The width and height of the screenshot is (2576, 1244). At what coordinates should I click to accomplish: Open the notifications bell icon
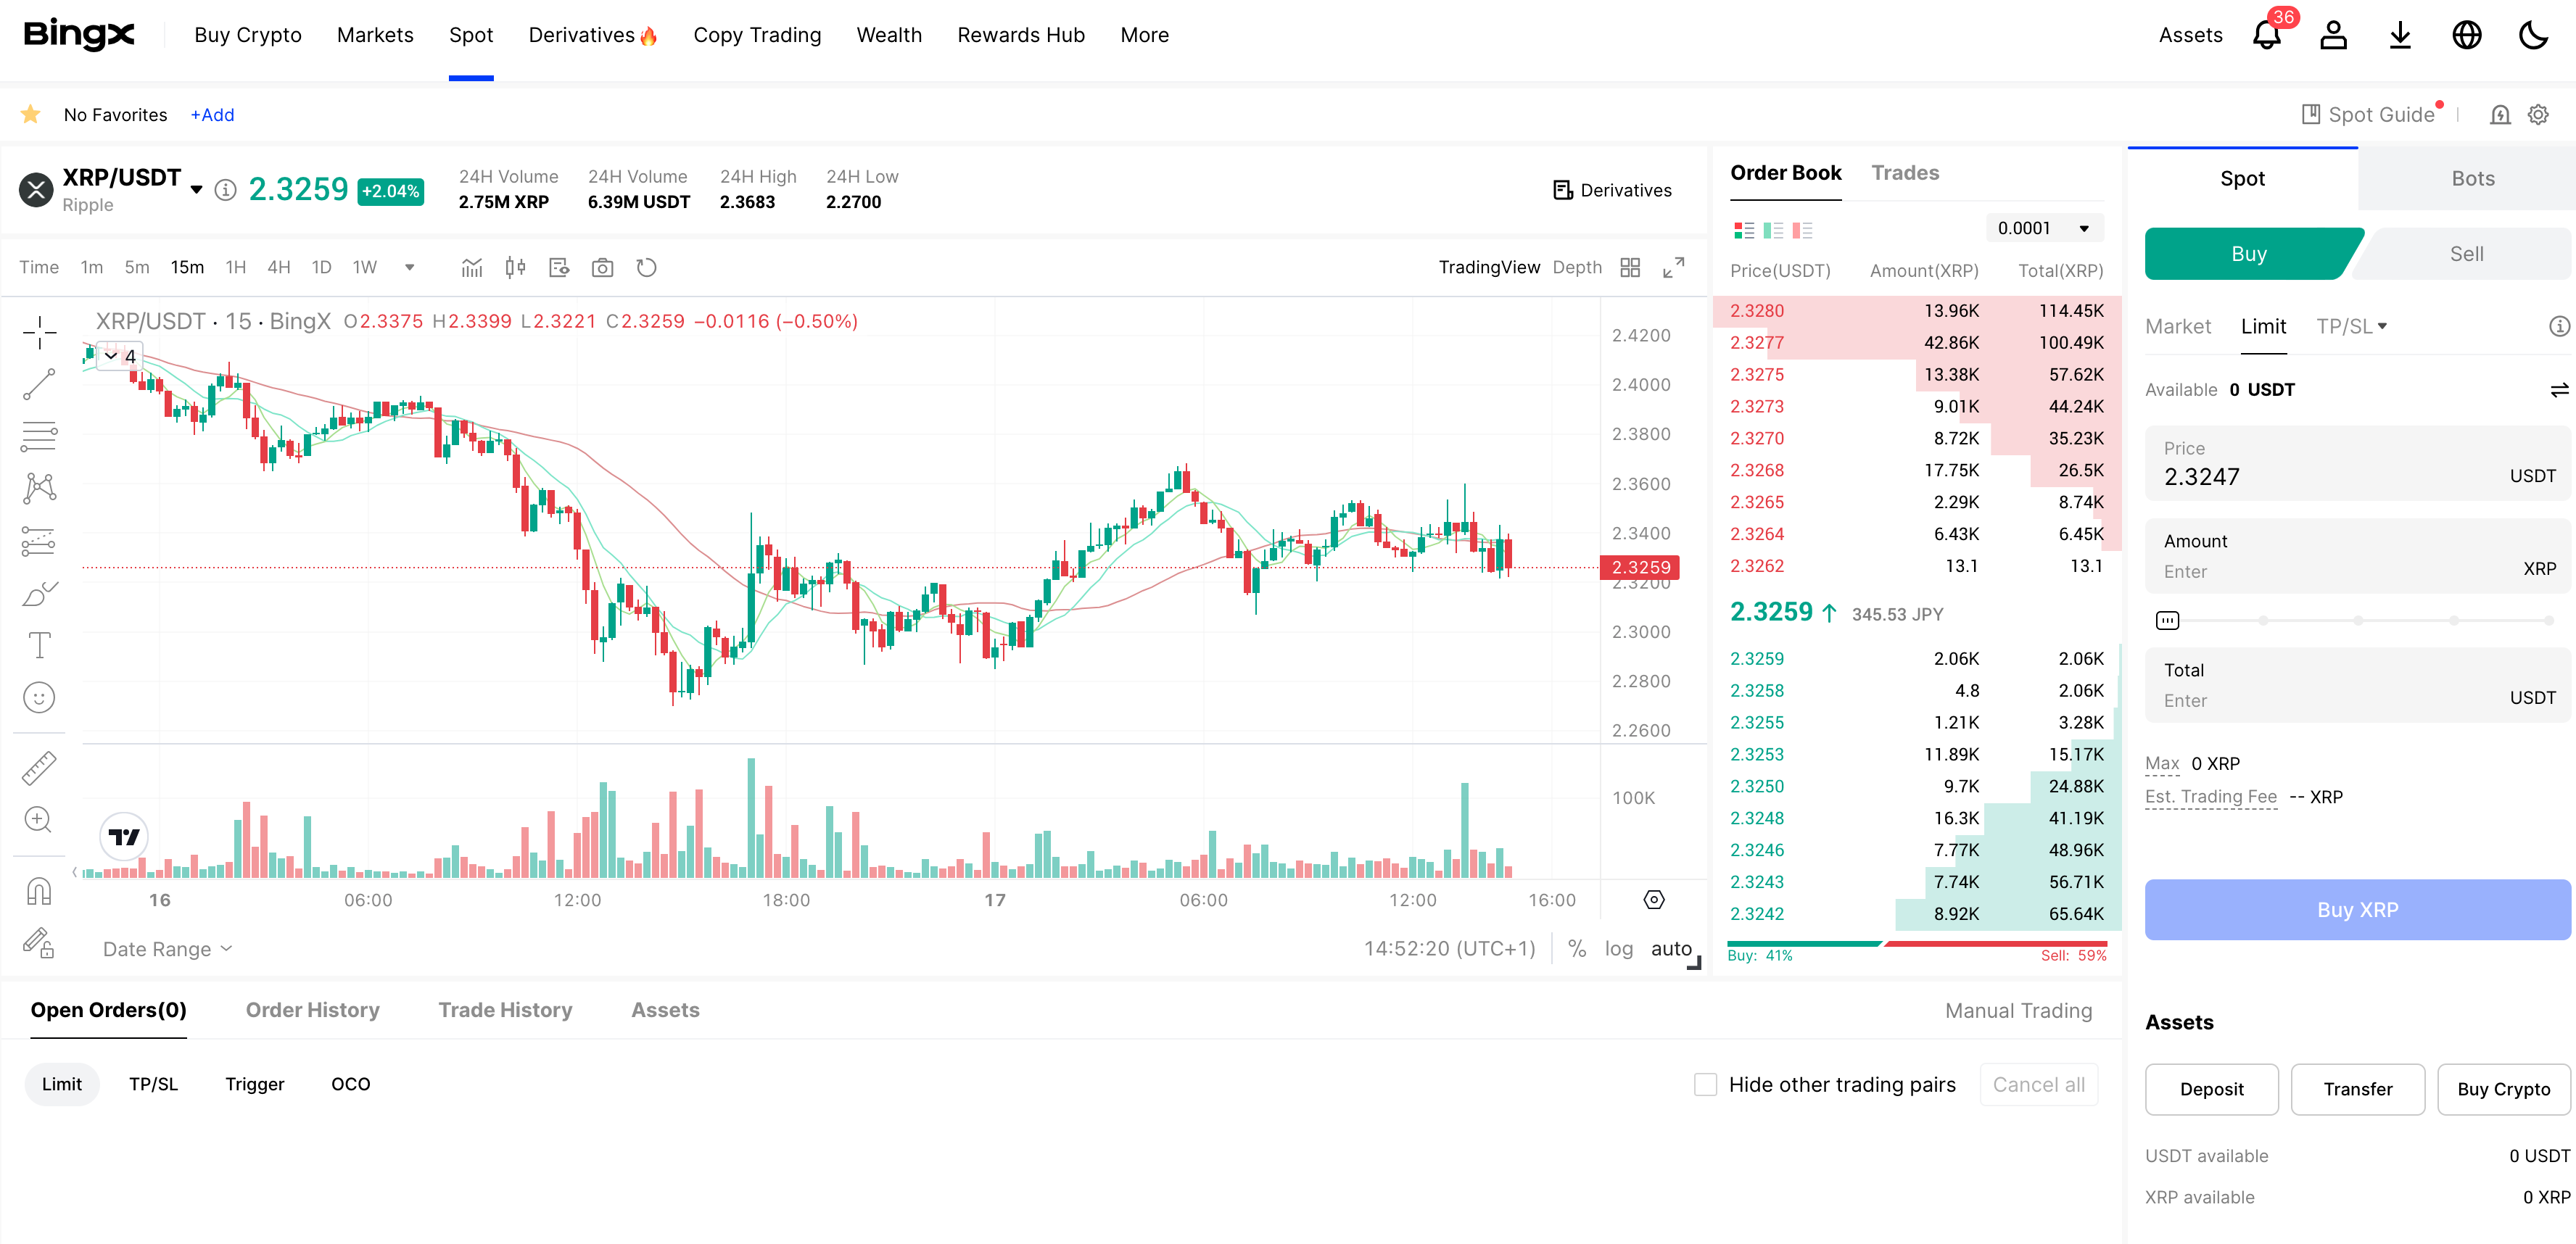(2266, 35)
